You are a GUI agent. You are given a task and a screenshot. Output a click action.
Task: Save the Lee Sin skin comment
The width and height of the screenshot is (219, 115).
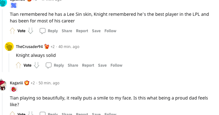96,31
